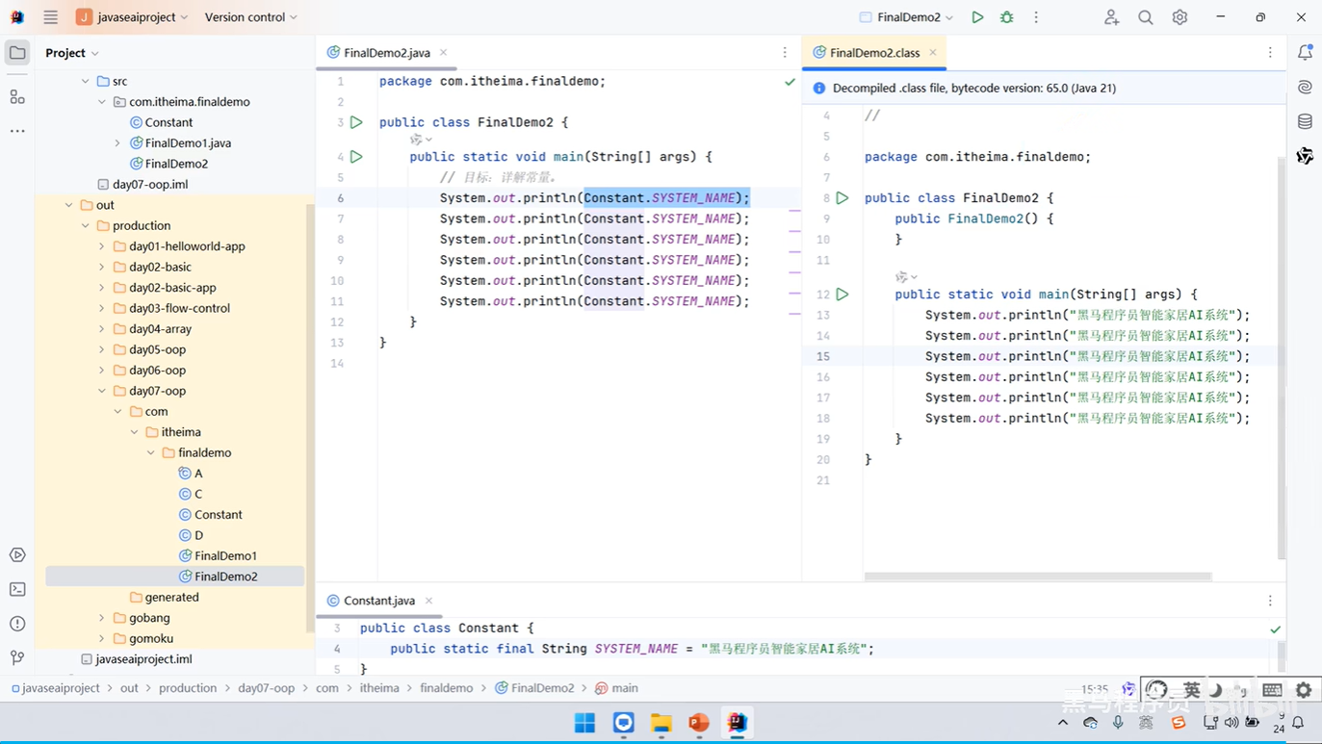Open the Database tool window
The image size is (1322, 744).
click(x=1305, y=121)
